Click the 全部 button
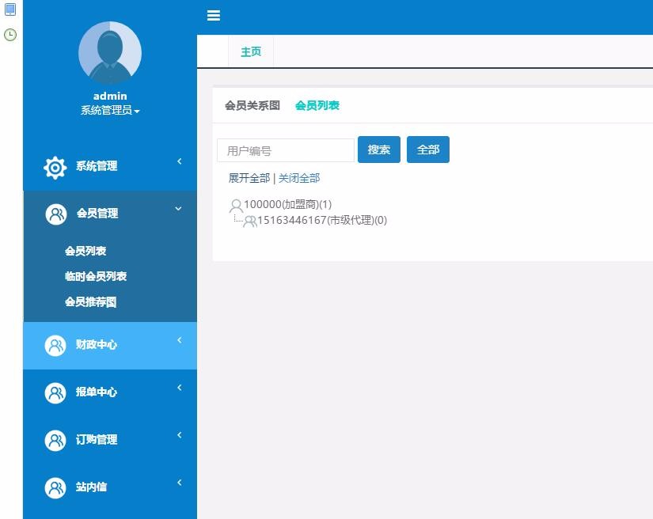 click(428, 150)
